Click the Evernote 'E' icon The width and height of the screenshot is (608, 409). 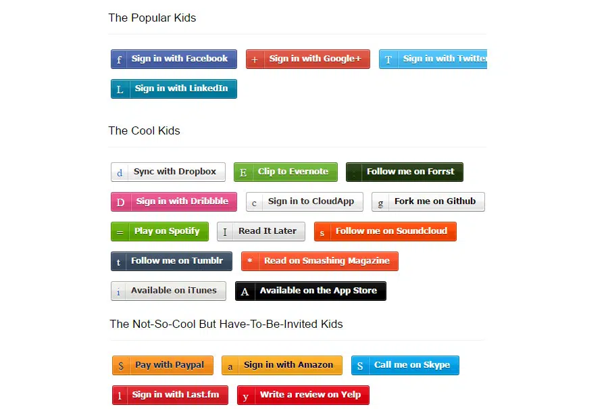(x=243, y=172)
